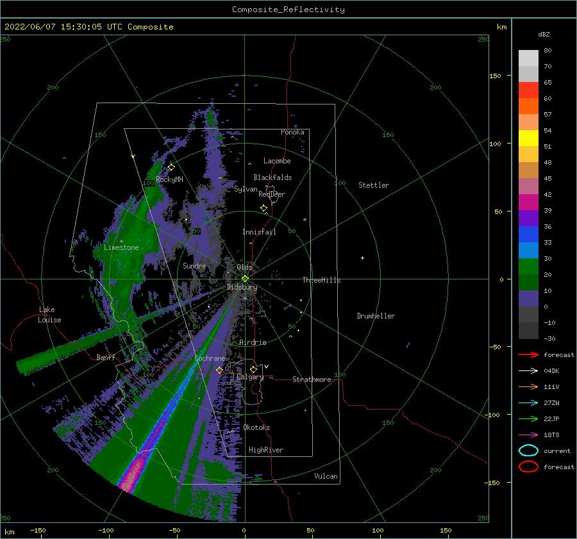Select yellow diamond marker above Calgary label

(253, 369)
